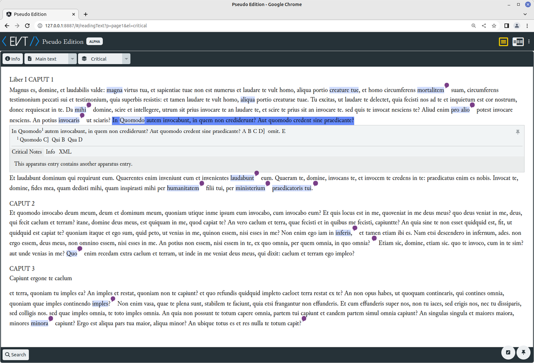The image size is (534, 363).
Task: Open Chrome side panel
Action: 506,26
